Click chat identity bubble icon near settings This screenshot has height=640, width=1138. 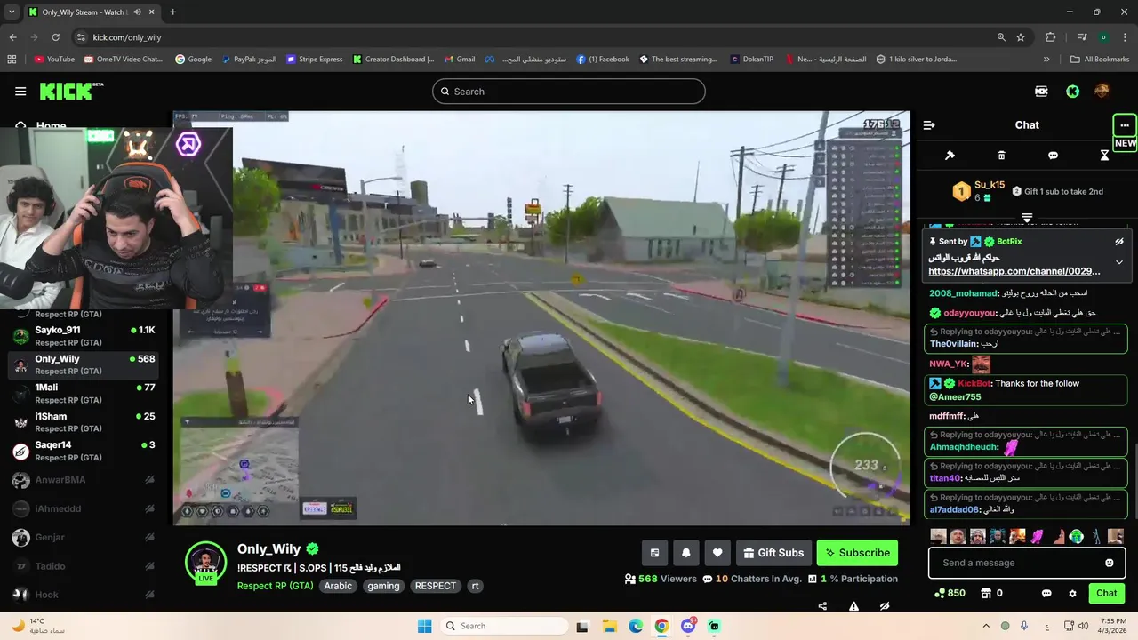tap(1046, 593)
